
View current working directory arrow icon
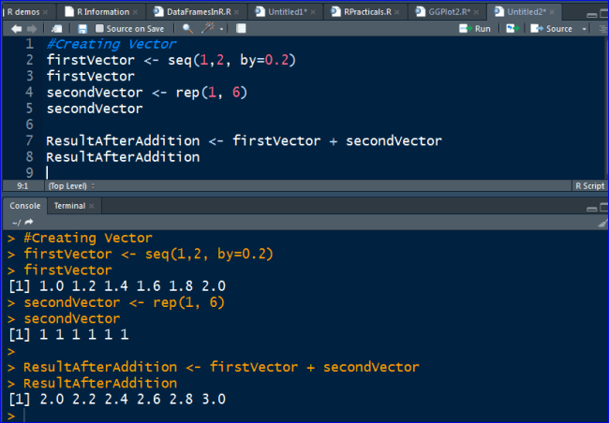click(29, 223)
